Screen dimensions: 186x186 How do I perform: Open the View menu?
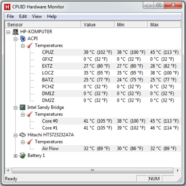coord(37,16)
